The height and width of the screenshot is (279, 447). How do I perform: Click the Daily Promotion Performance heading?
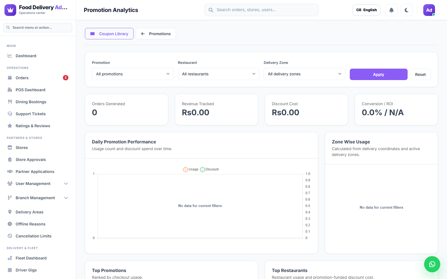(x=124, y=142)
